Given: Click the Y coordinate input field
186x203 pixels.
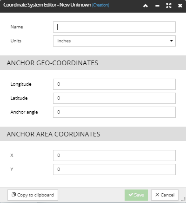Looking at the screenshot, I should (114, 169).
